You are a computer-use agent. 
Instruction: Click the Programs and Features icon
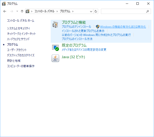tap(55, 24)
